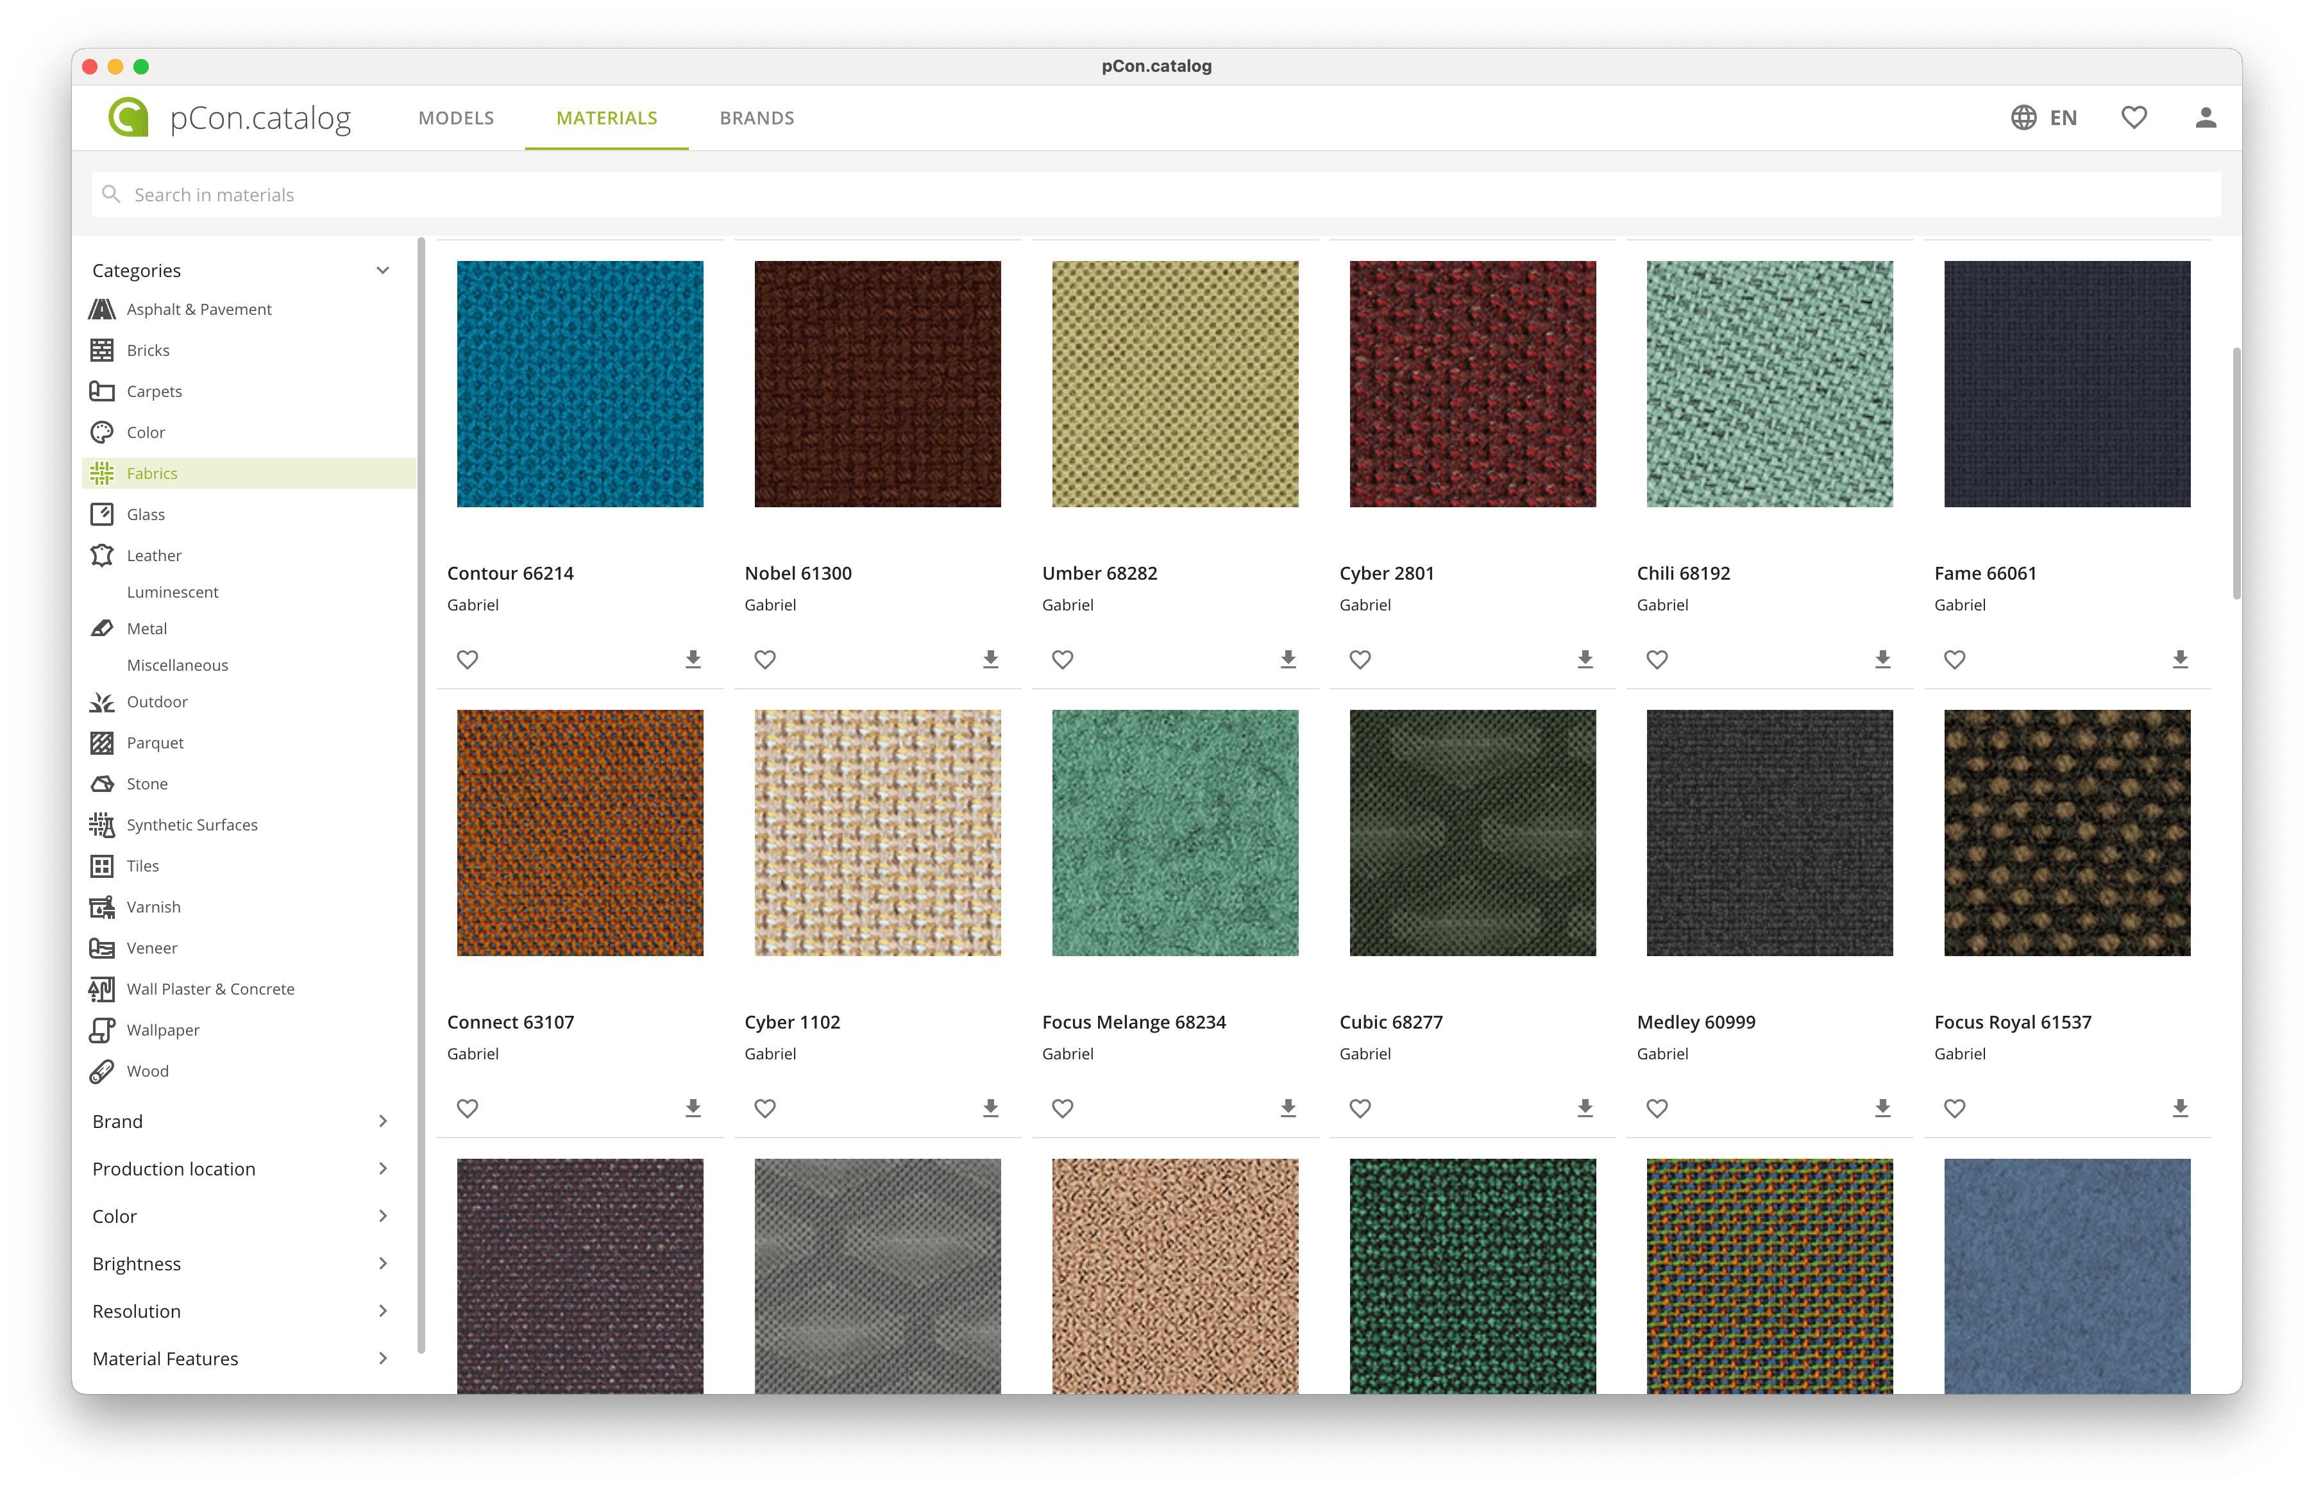The width and height of the screenshot is (2314, 1489).
Task: Select the Leather category icon
Action: (101, 555)
